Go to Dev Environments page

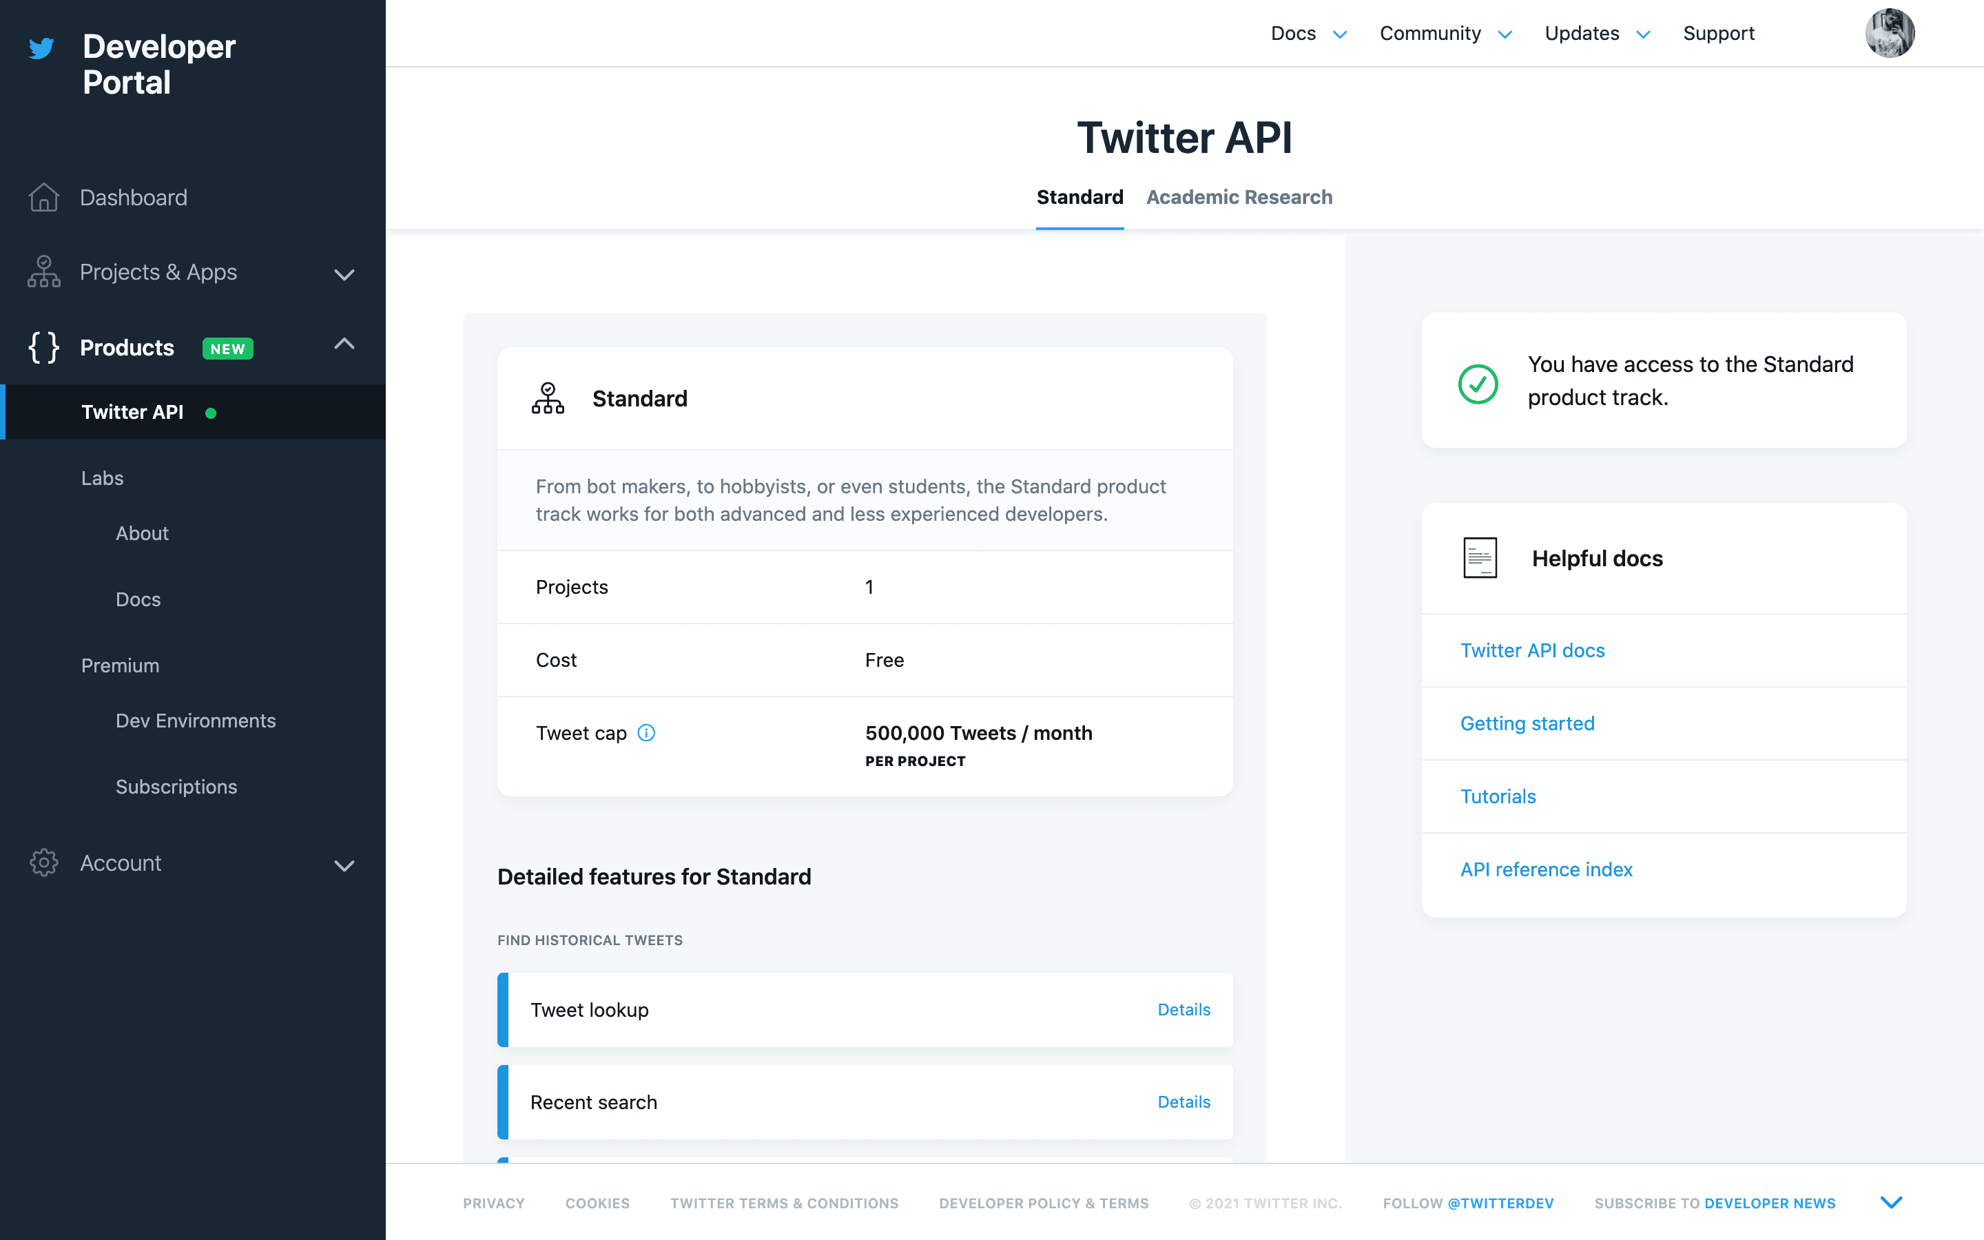tap(195, 720)
